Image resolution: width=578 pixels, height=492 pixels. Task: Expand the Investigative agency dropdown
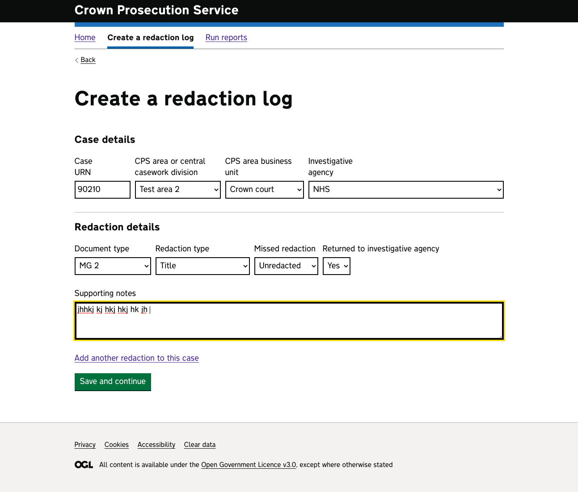coord(405,190)
